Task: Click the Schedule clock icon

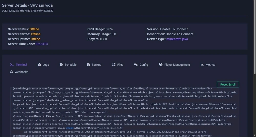Action: coord(61,65)
